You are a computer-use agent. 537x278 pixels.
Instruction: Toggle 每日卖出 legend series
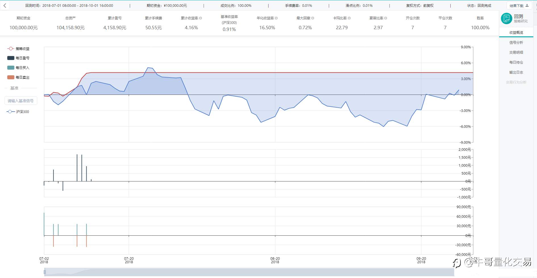click(x=18, y=77)
